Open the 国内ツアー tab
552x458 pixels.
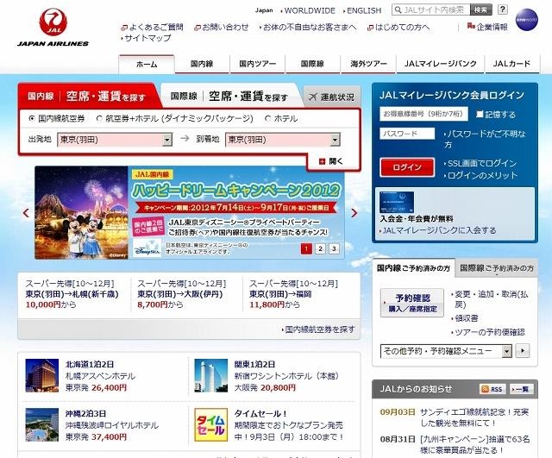coord(257,64)
